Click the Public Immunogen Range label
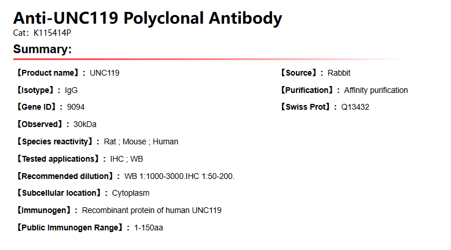This screenshot has height=250, width=451. point(69,227)
